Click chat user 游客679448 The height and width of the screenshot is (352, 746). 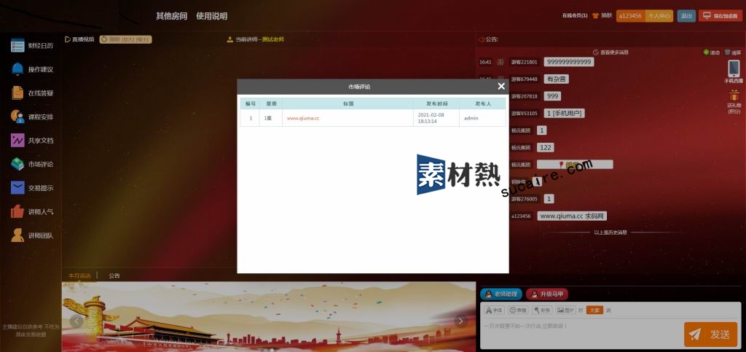click(x=524, y=79)
